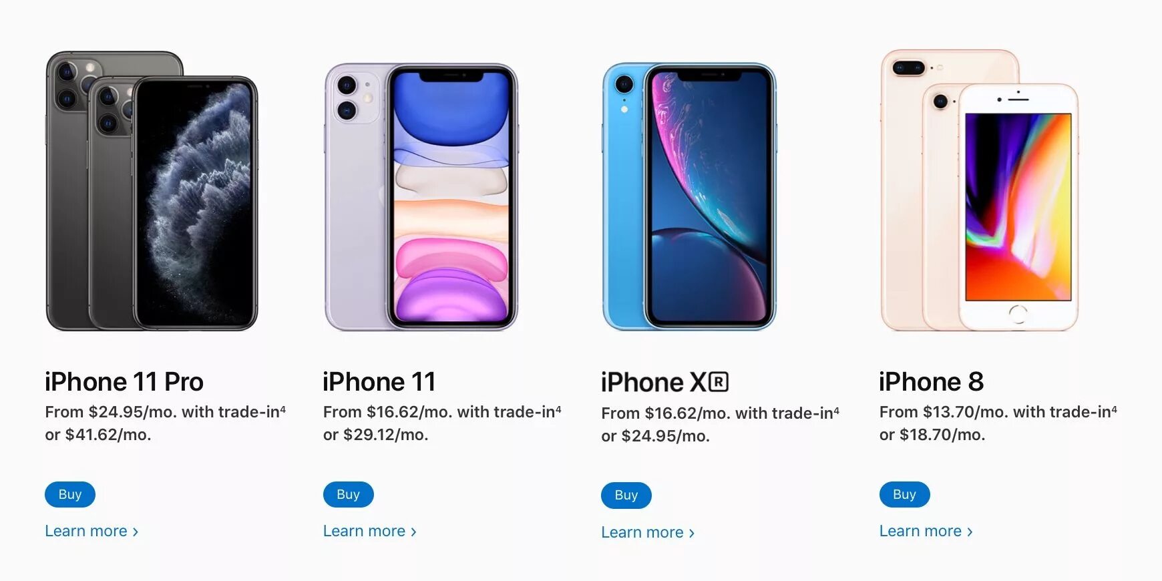Click the iPhone XR heading
The height and width of the screenshot is (581, 1162).
[x=664, y=383]
